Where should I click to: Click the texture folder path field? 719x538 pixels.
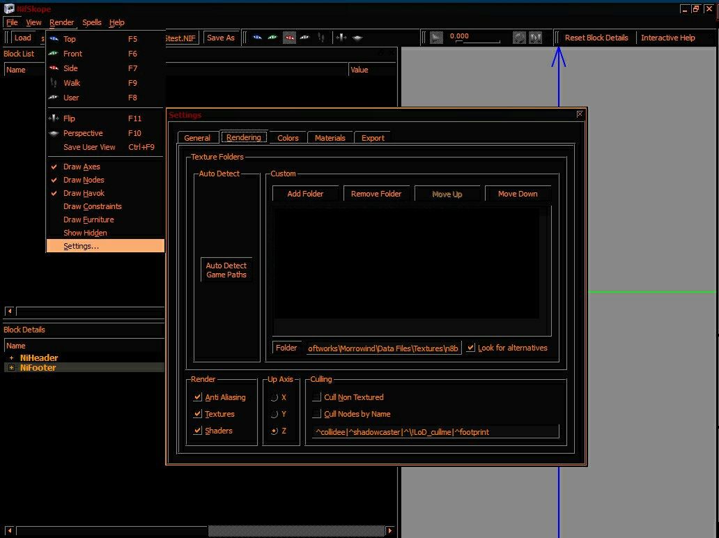(x=383, y=348)
